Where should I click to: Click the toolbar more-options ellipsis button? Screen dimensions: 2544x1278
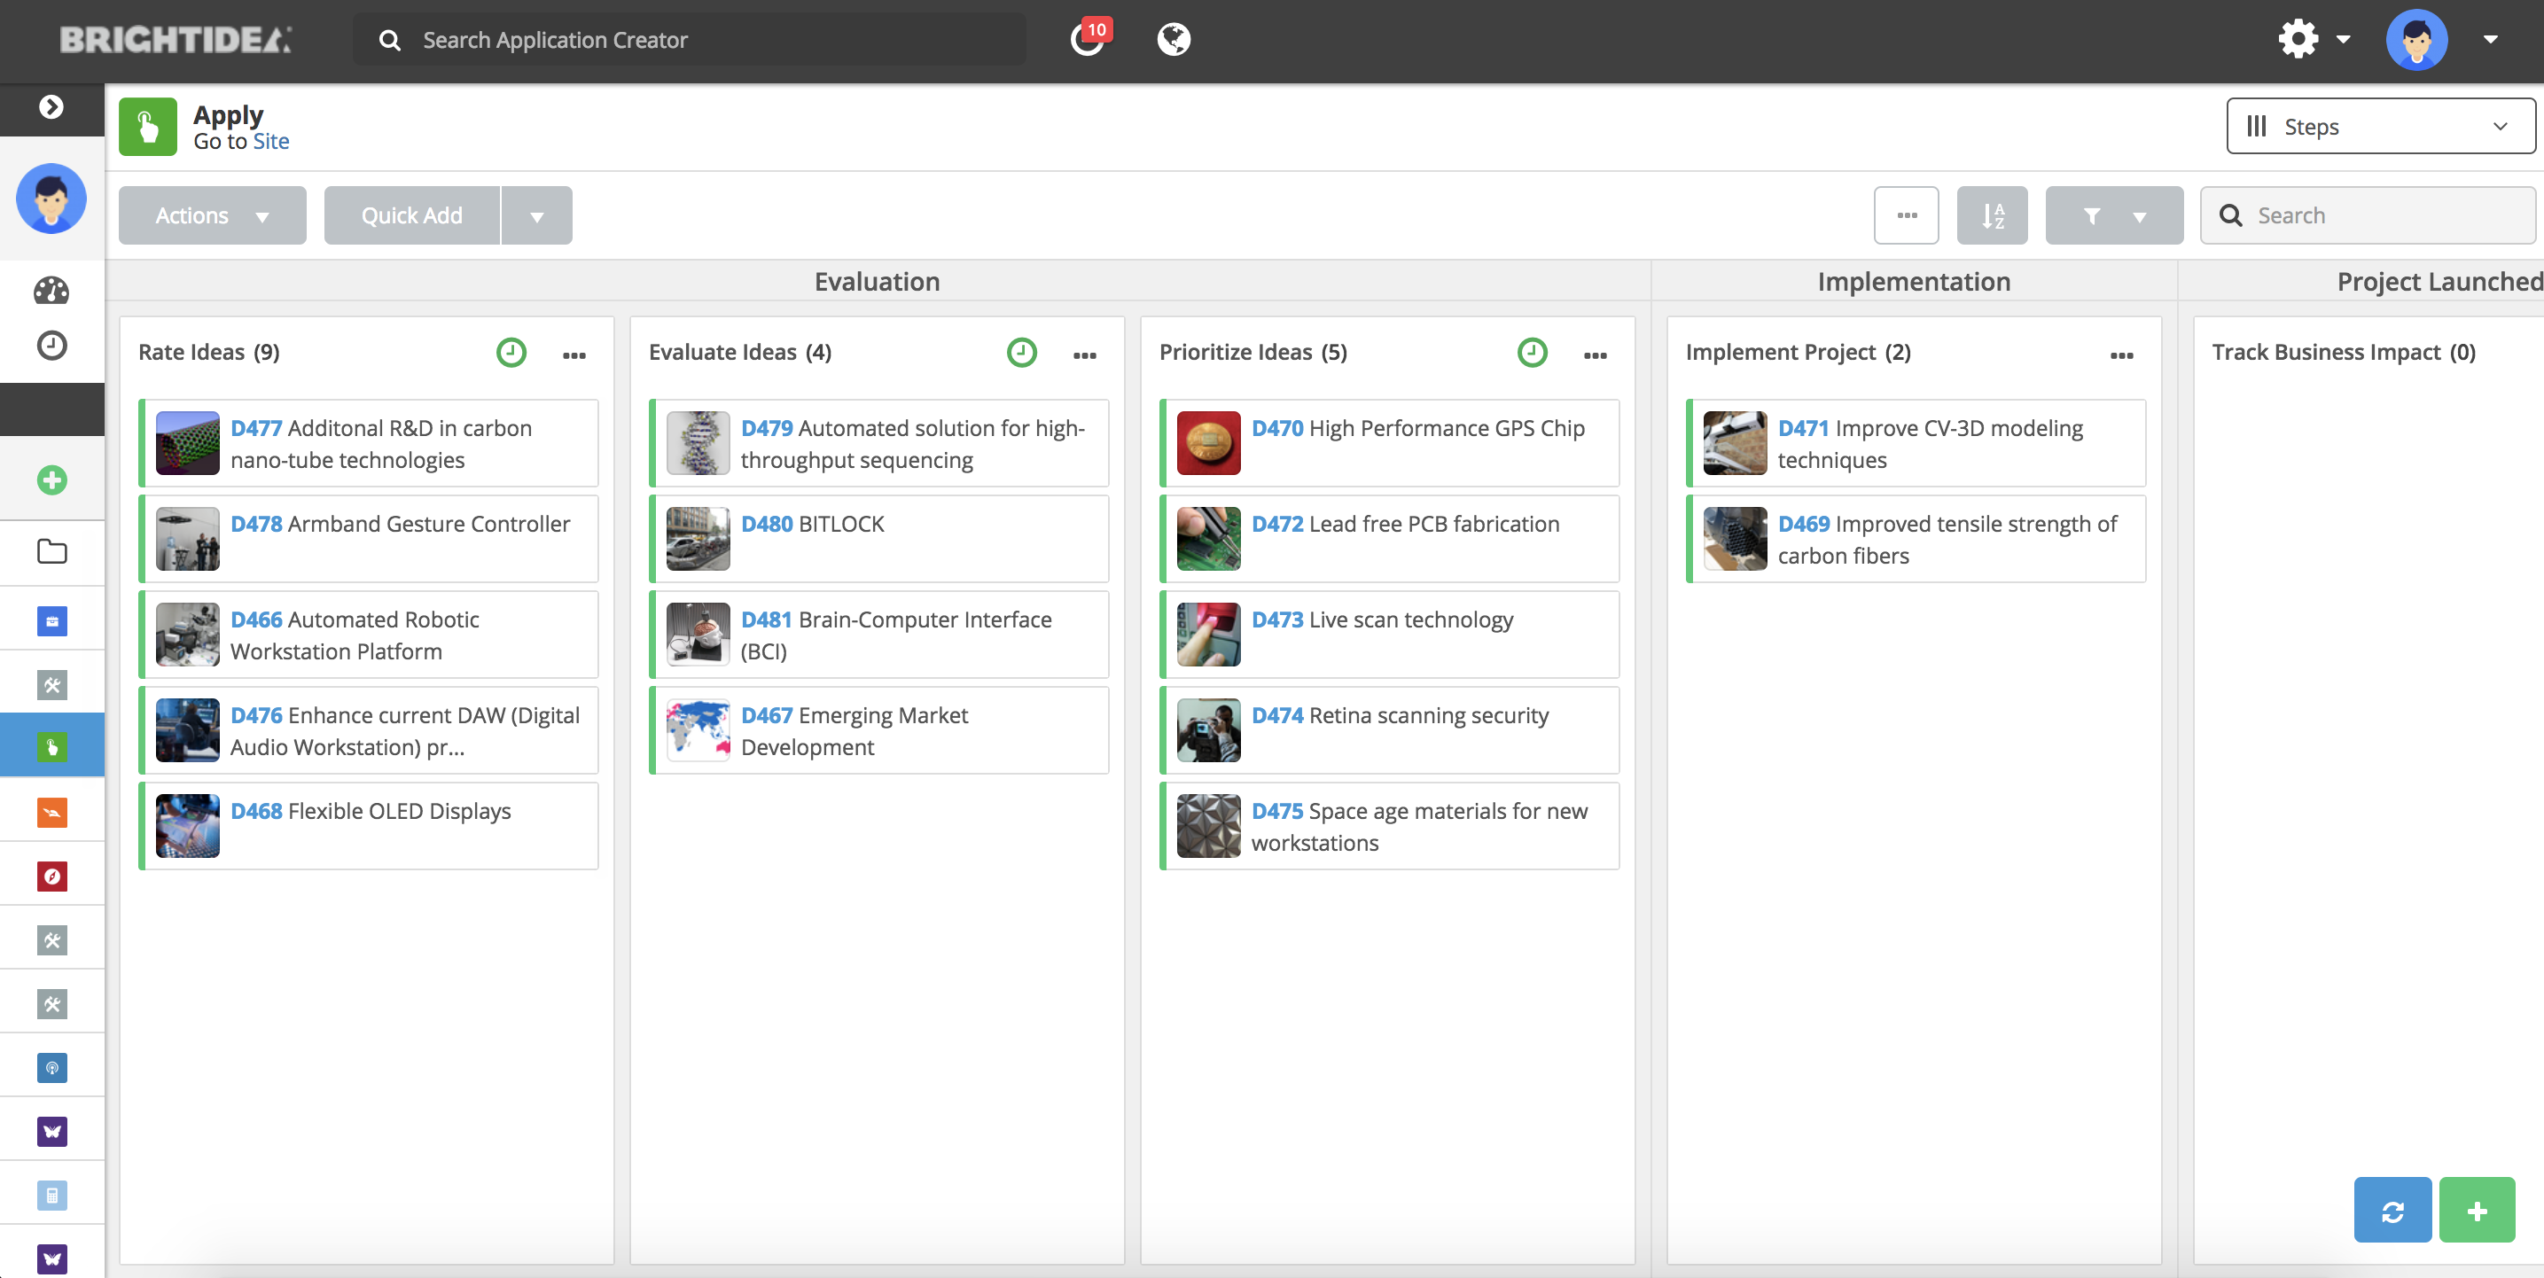(x=1906, y=215)
